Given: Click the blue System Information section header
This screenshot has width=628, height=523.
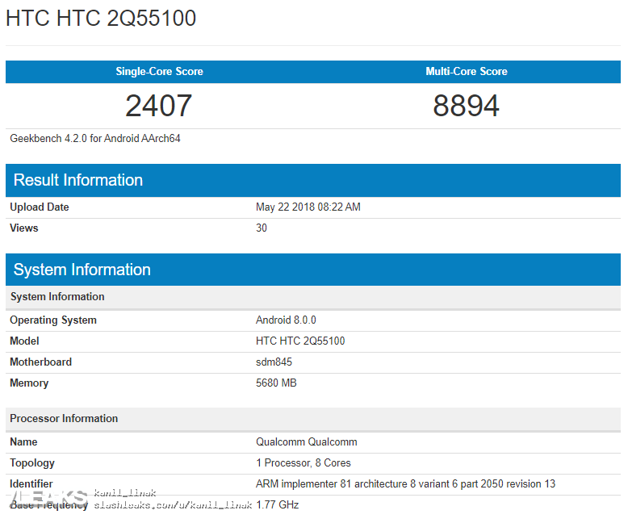Looking at the screenshot, I should 313,270.
